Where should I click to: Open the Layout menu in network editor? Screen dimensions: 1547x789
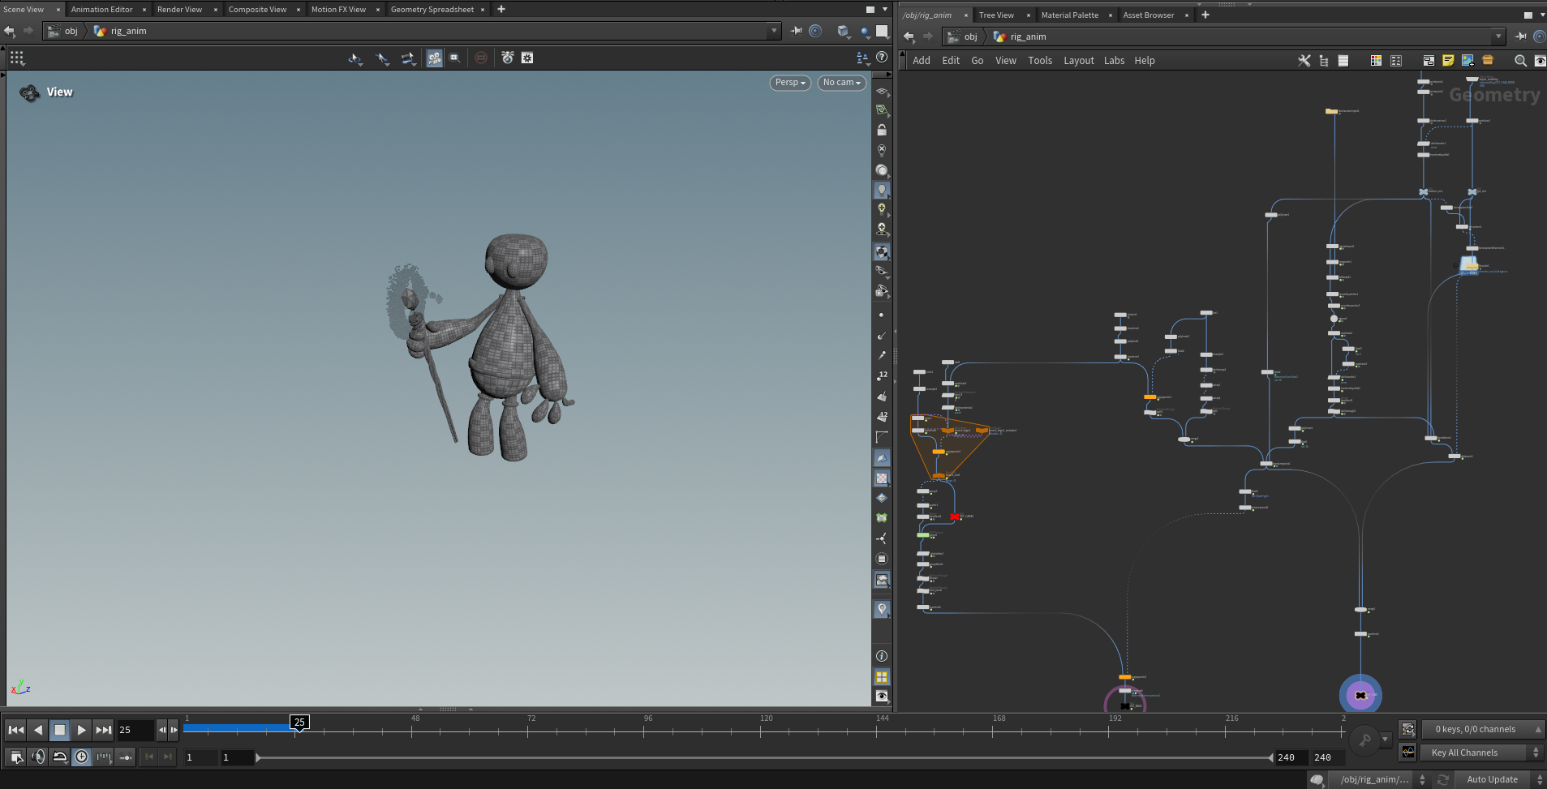(x=1079, y=61)
